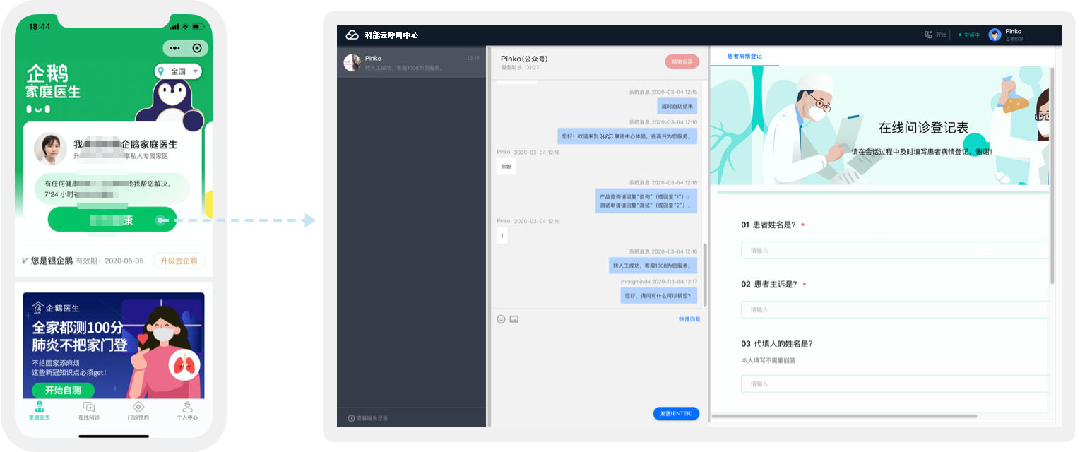This screenshot has height=452, width=1092.
Task: Open the emoji picker in chat toolbar
Action: point(502,319)
